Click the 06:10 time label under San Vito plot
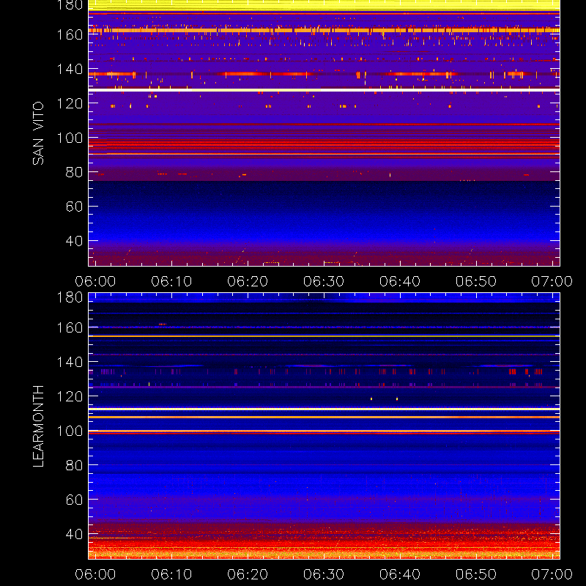 [171, 281]
